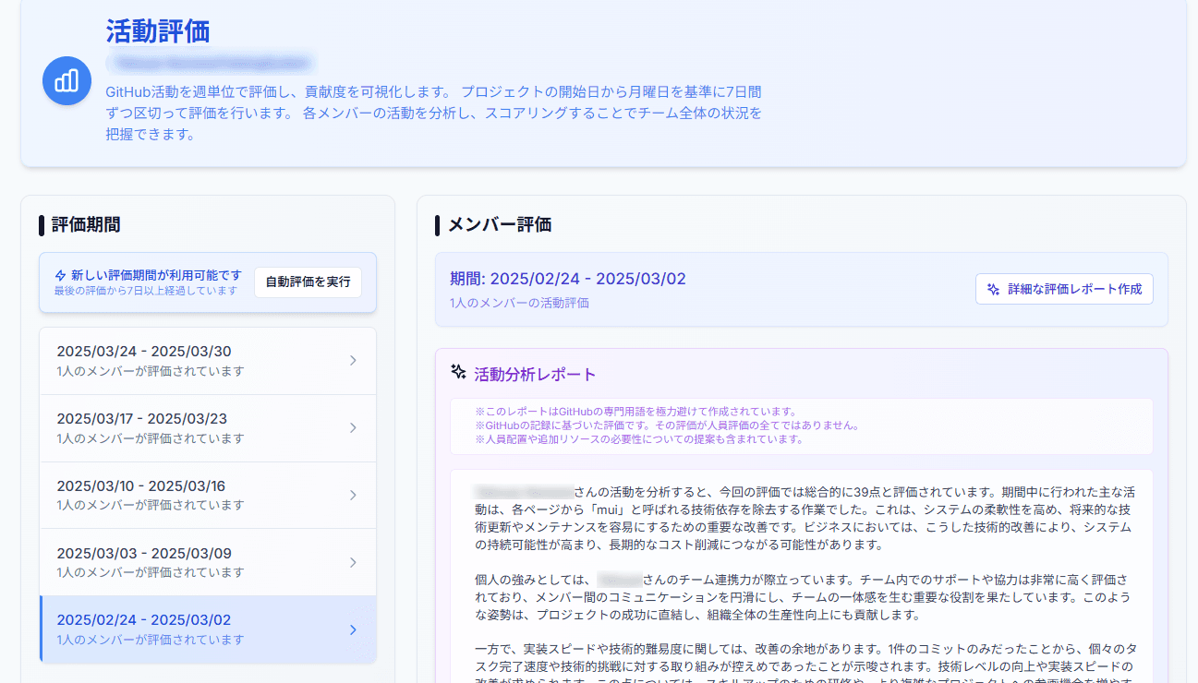Screen dimensions: 1198x683
Task: Click the paragraph beginning 個人の強みとしては
Action: (802, 597)
